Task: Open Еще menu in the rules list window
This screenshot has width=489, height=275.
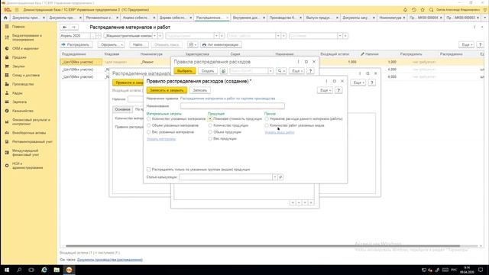Action: coord(296,71)
